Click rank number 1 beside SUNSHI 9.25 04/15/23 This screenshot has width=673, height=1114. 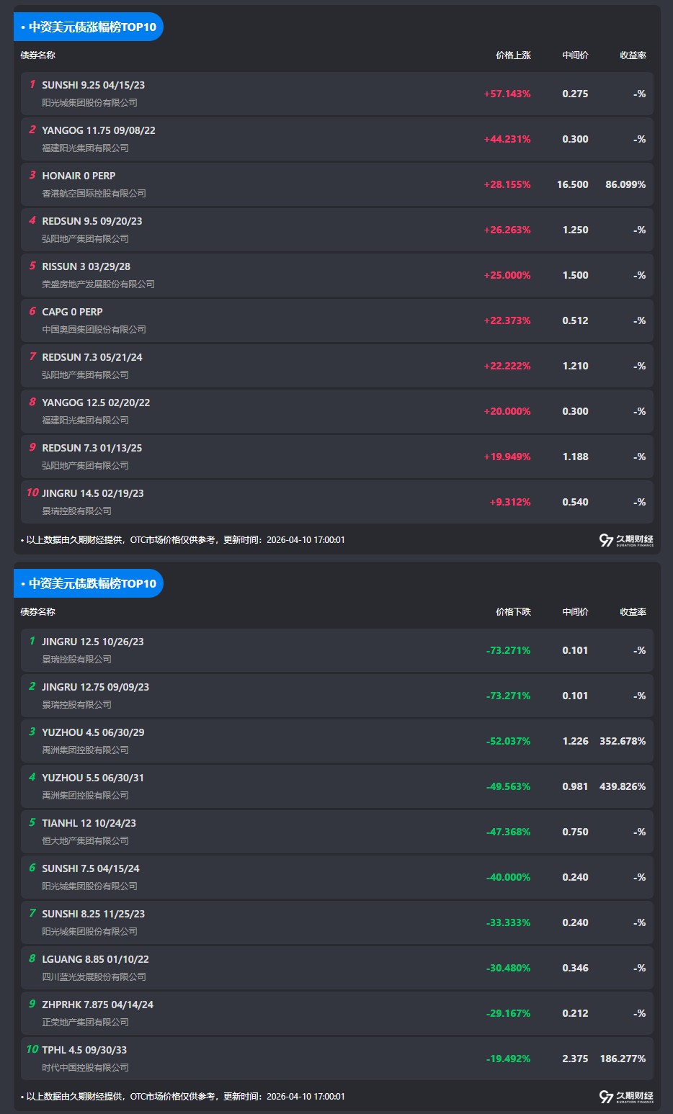(x=32, y=85)
